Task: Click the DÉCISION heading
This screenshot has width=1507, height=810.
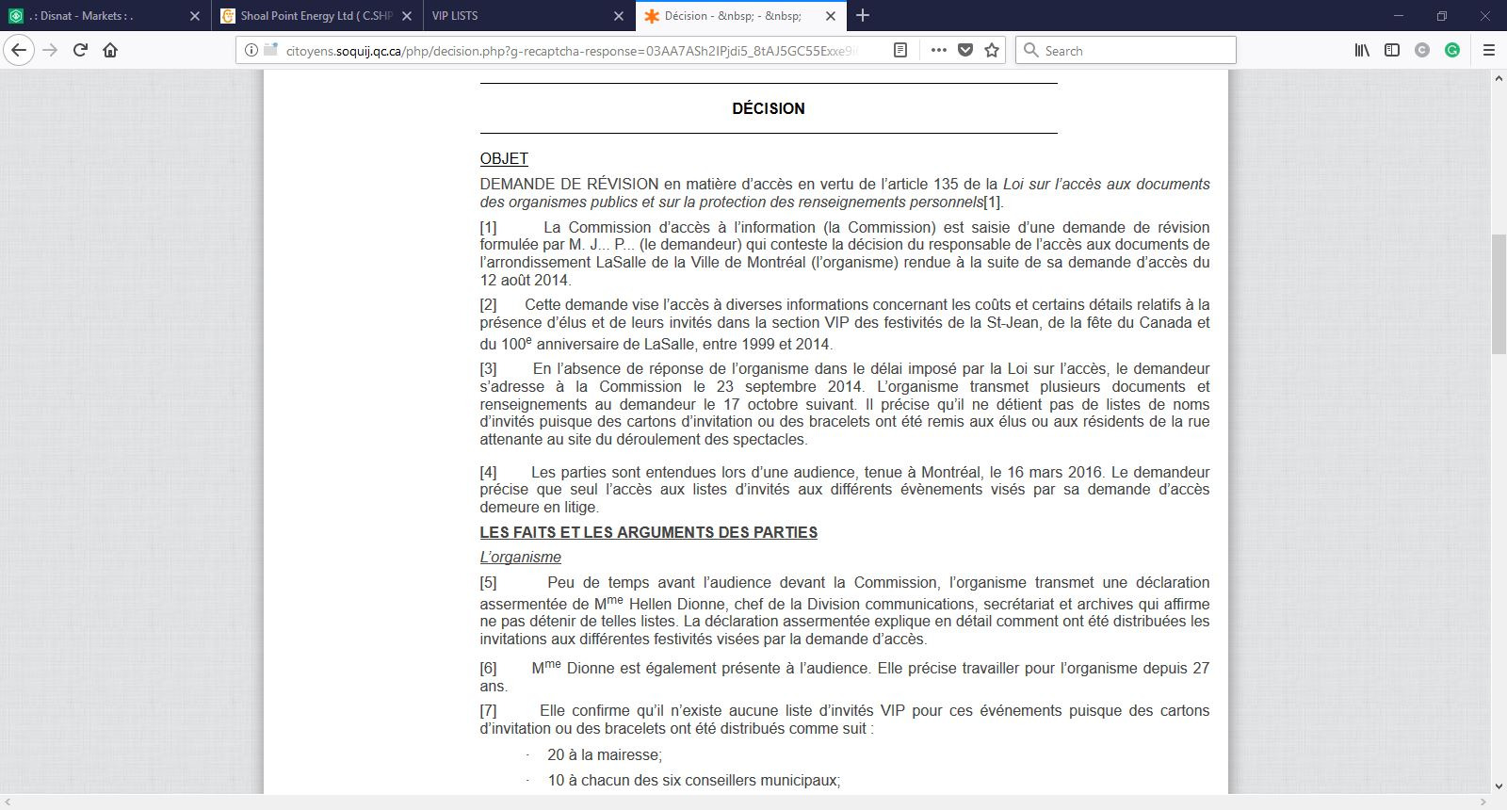Action: (769, 108)
